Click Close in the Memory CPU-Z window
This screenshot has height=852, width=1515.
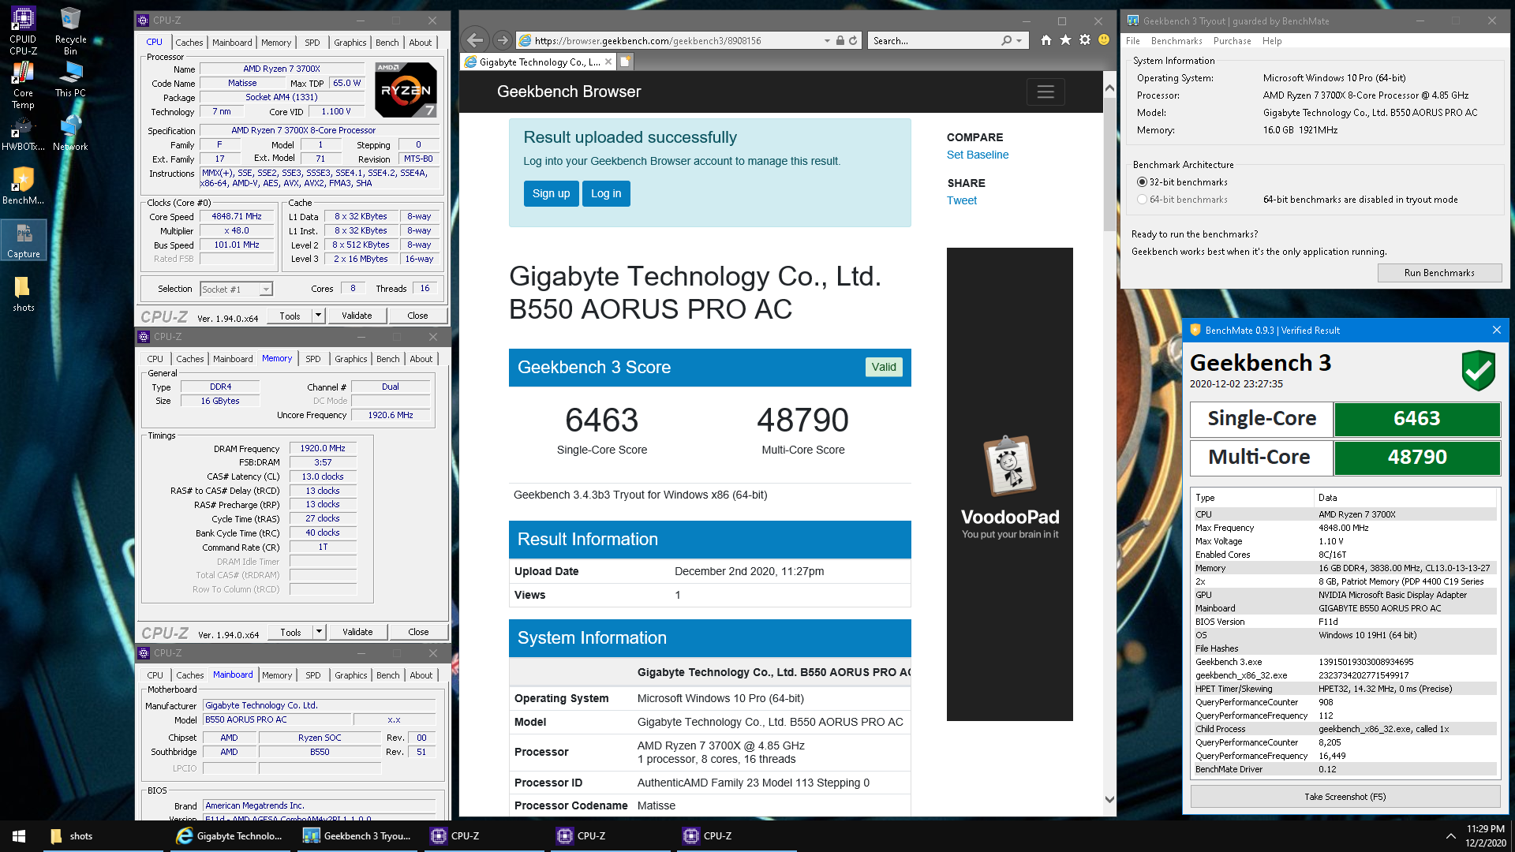[418, 633]
